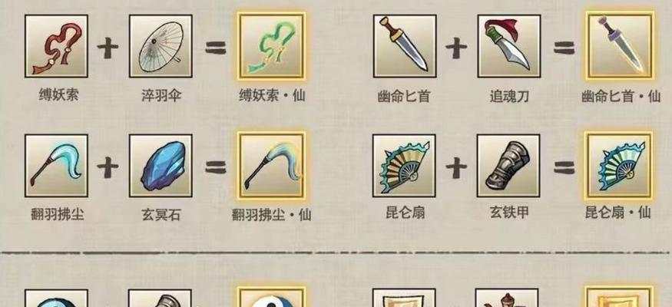Click the 缚妖索·仙 text label

[x=272, y=95]
